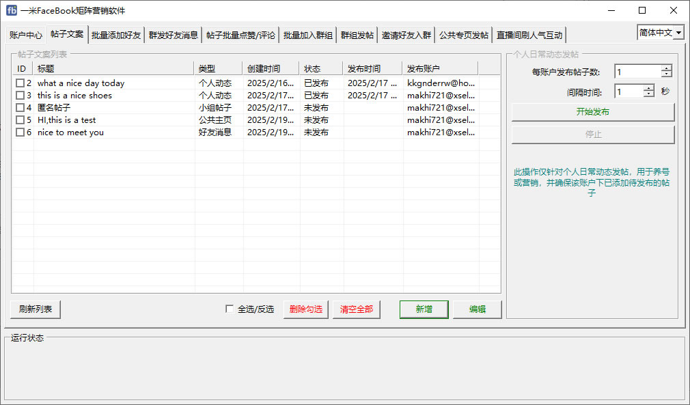Viewport: 690px width, 405px height.
Task: Sort by the 创建时间 column header
Action: [x=271, y=68]
